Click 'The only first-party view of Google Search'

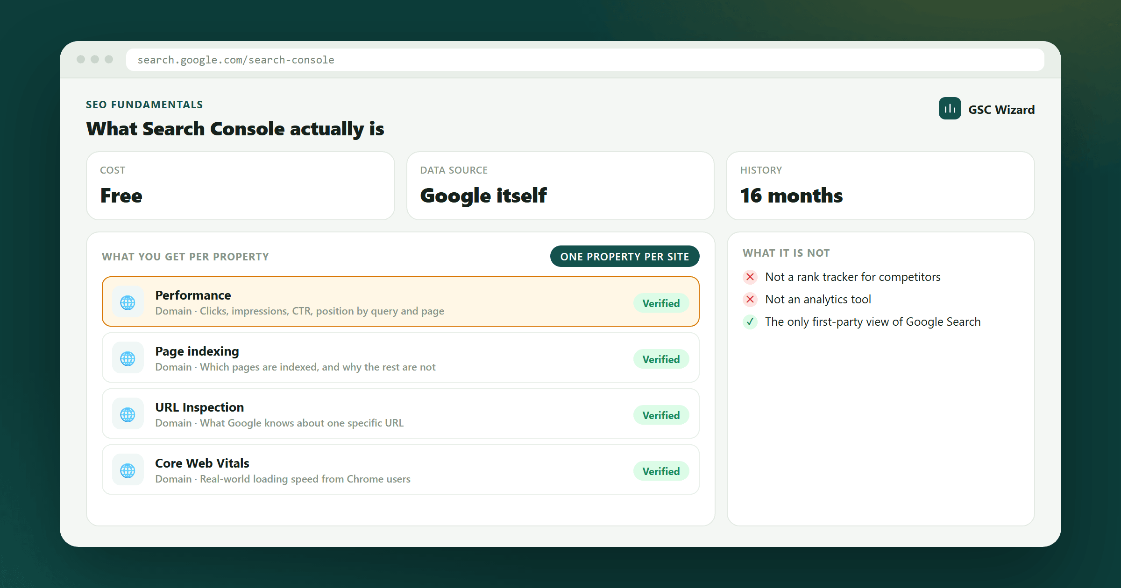click(873, 322)
